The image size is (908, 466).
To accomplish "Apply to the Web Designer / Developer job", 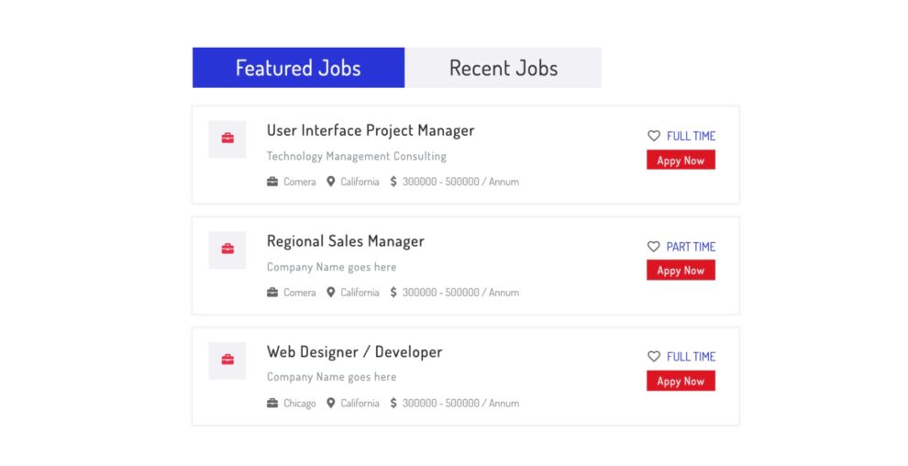I will pyautogui.click(x=681, y=381).
